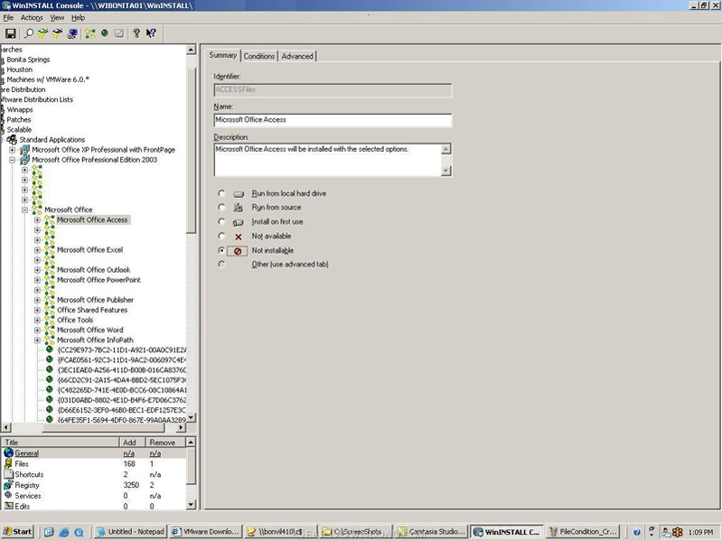
Task: Click the red X Not available icon
Action: click(238, 237)
